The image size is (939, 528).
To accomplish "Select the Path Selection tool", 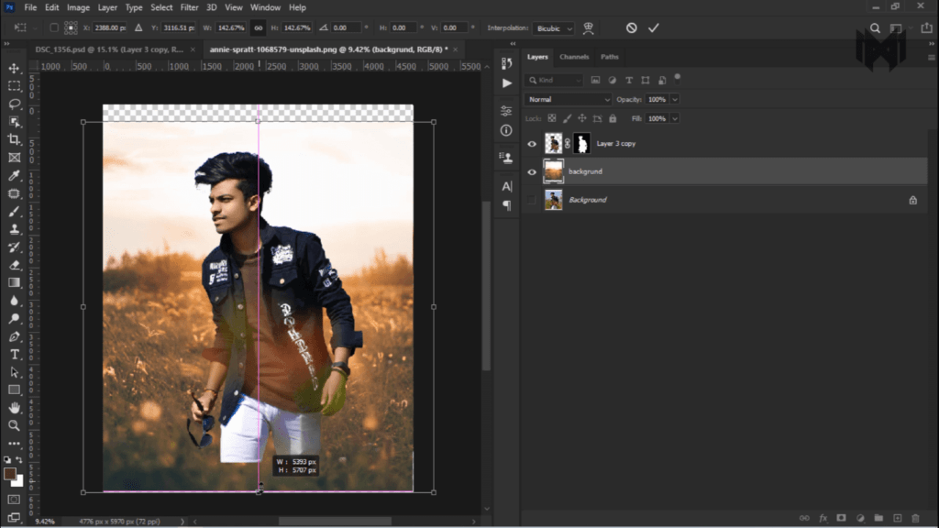I will [15, 372].
